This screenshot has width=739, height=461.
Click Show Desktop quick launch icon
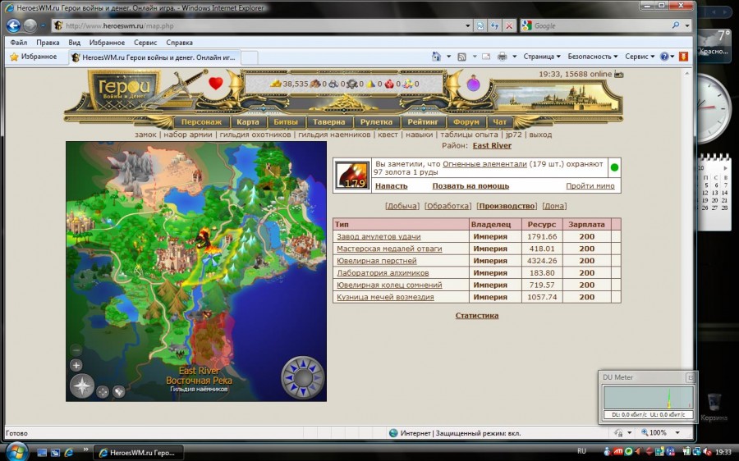42,453
